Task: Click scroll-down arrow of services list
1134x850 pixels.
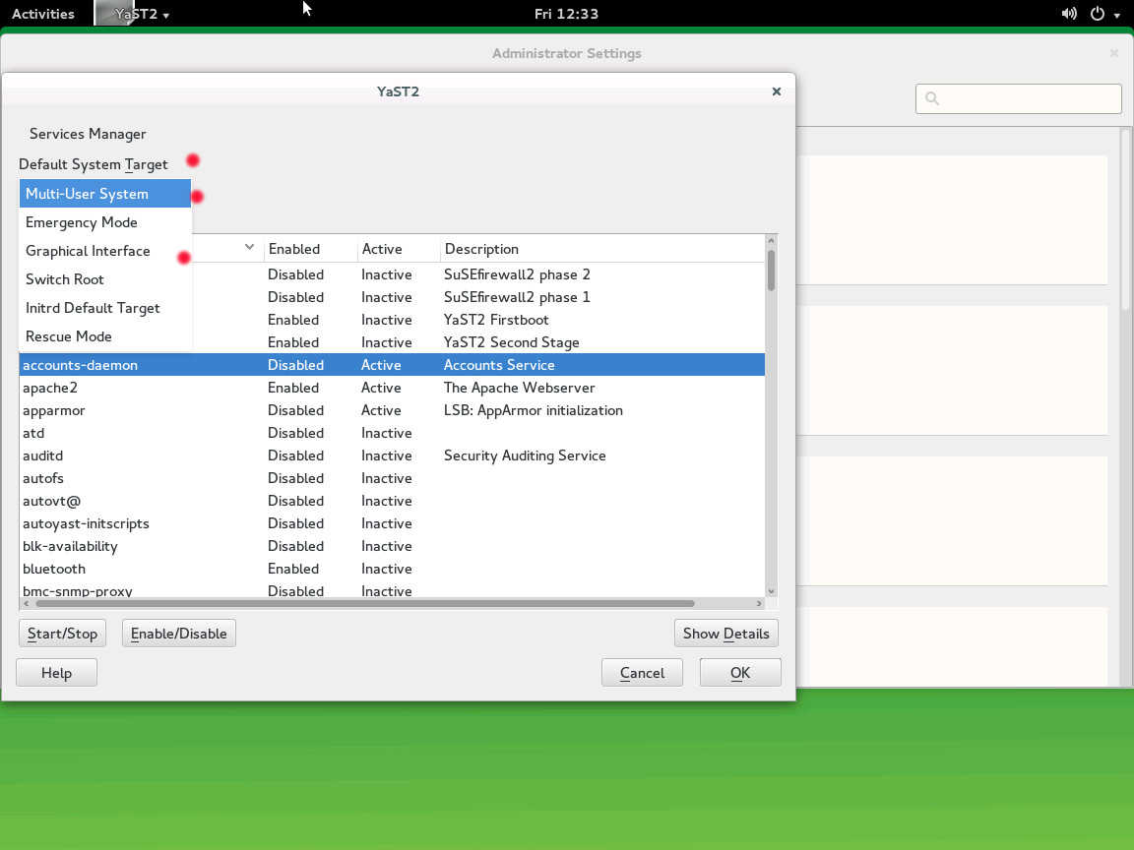Action: click(771, 591)
